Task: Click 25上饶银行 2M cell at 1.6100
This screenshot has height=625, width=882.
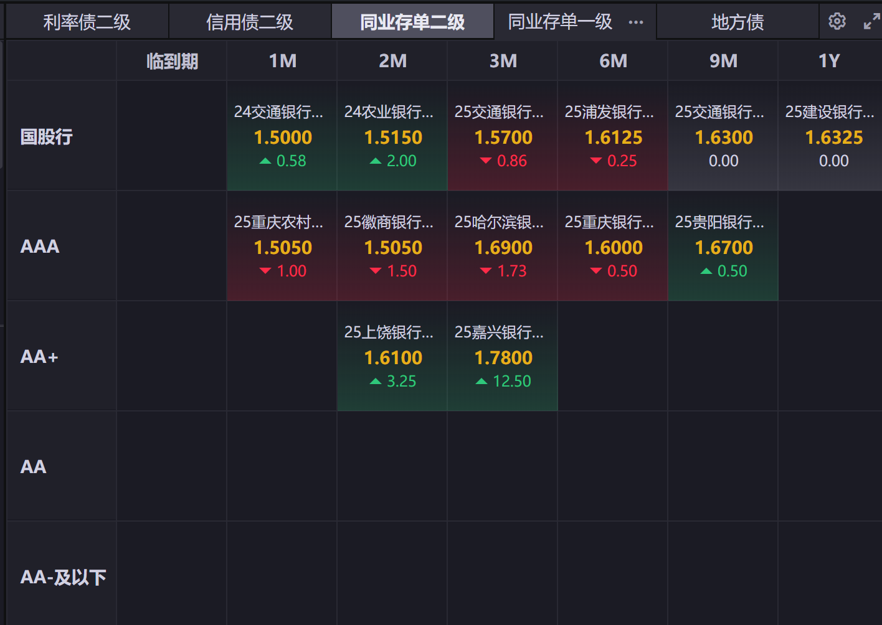Action: coord(392,357)
